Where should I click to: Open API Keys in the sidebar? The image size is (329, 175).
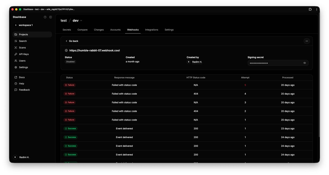click(x=32, y=54)
